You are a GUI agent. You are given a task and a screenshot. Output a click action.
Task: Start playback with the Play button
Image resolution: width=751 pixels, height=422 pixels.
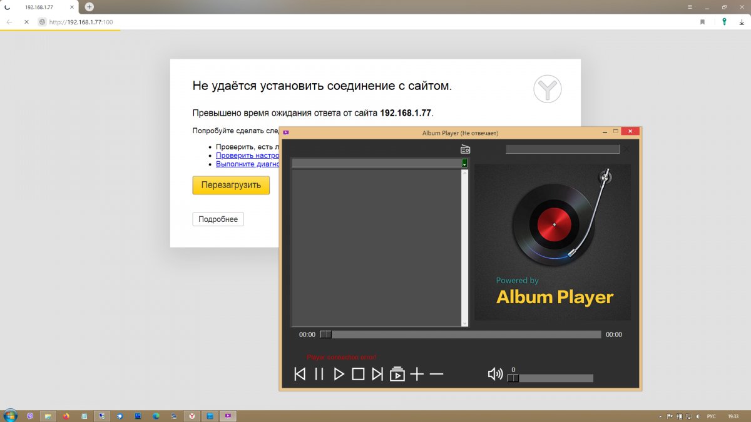click(339, 374)
